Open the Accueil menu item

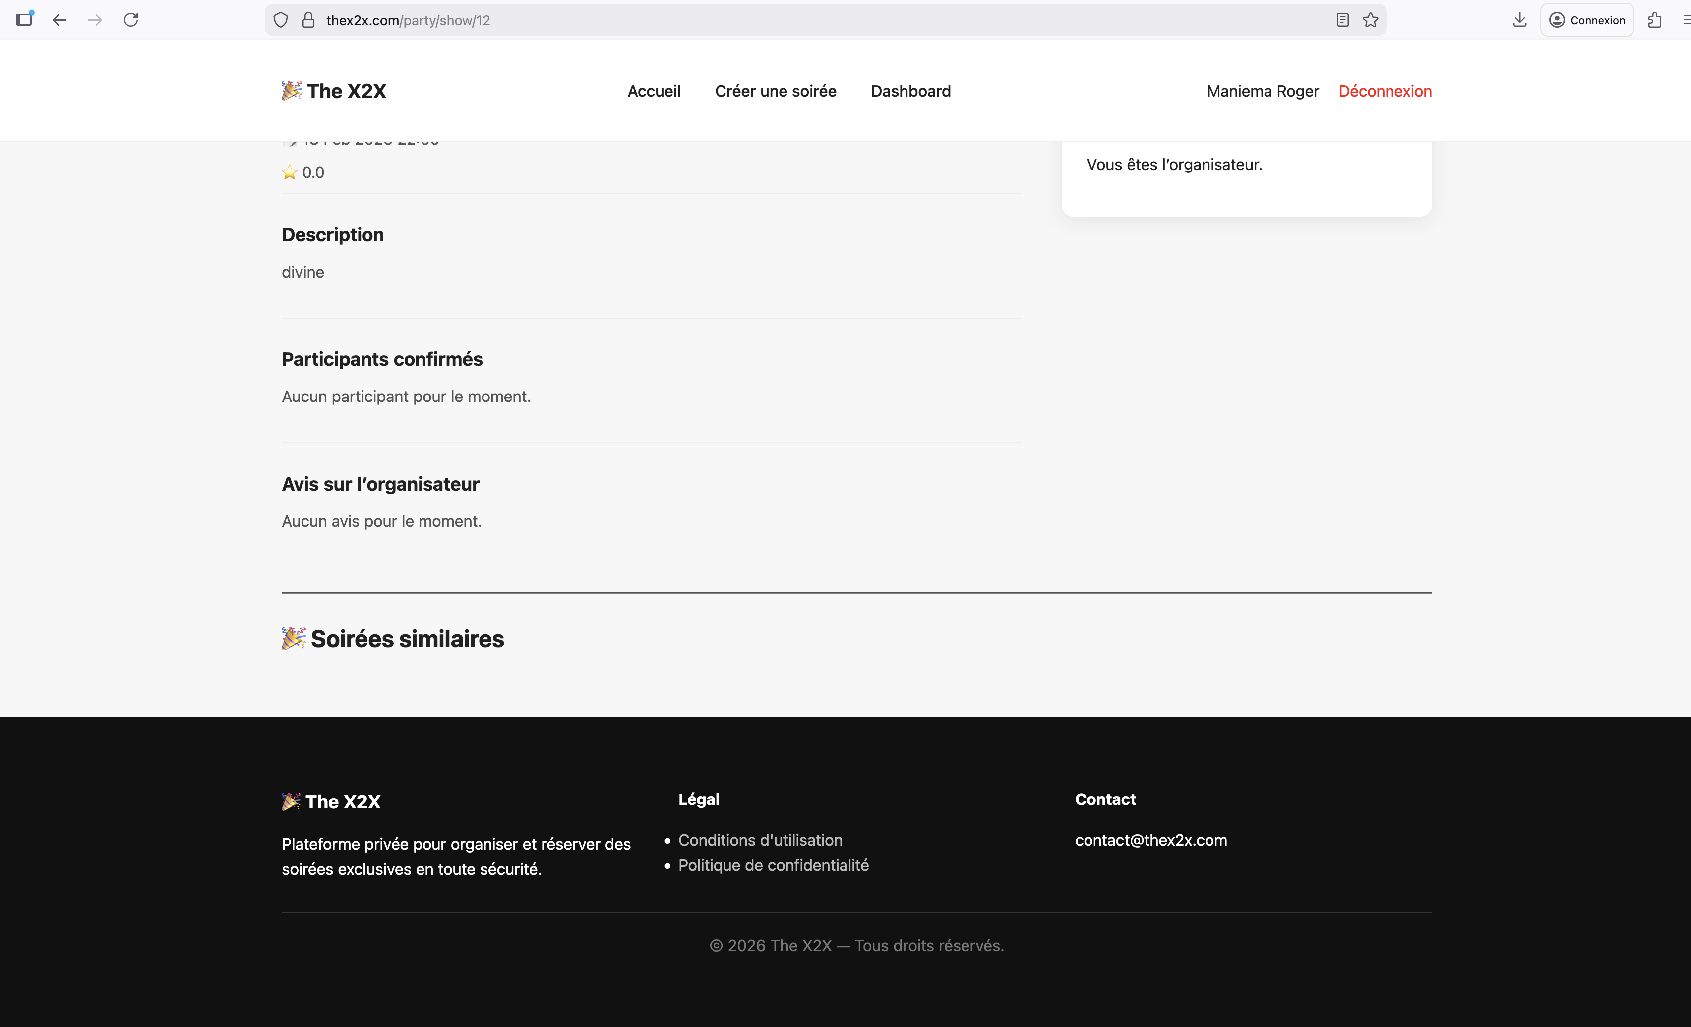tap(654, 91)
